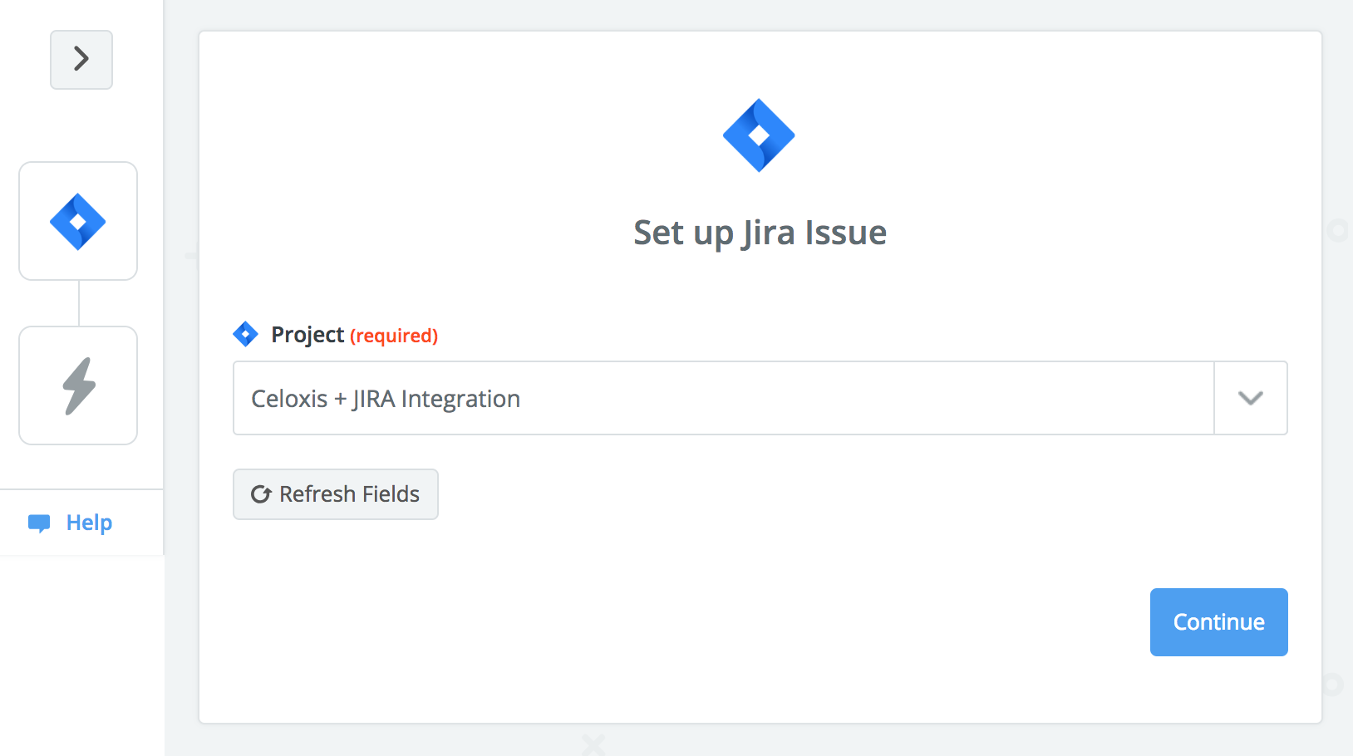Viewport: 1353px width, 756px height.
Task: Click the red (required) text
Action: [394, 336]
